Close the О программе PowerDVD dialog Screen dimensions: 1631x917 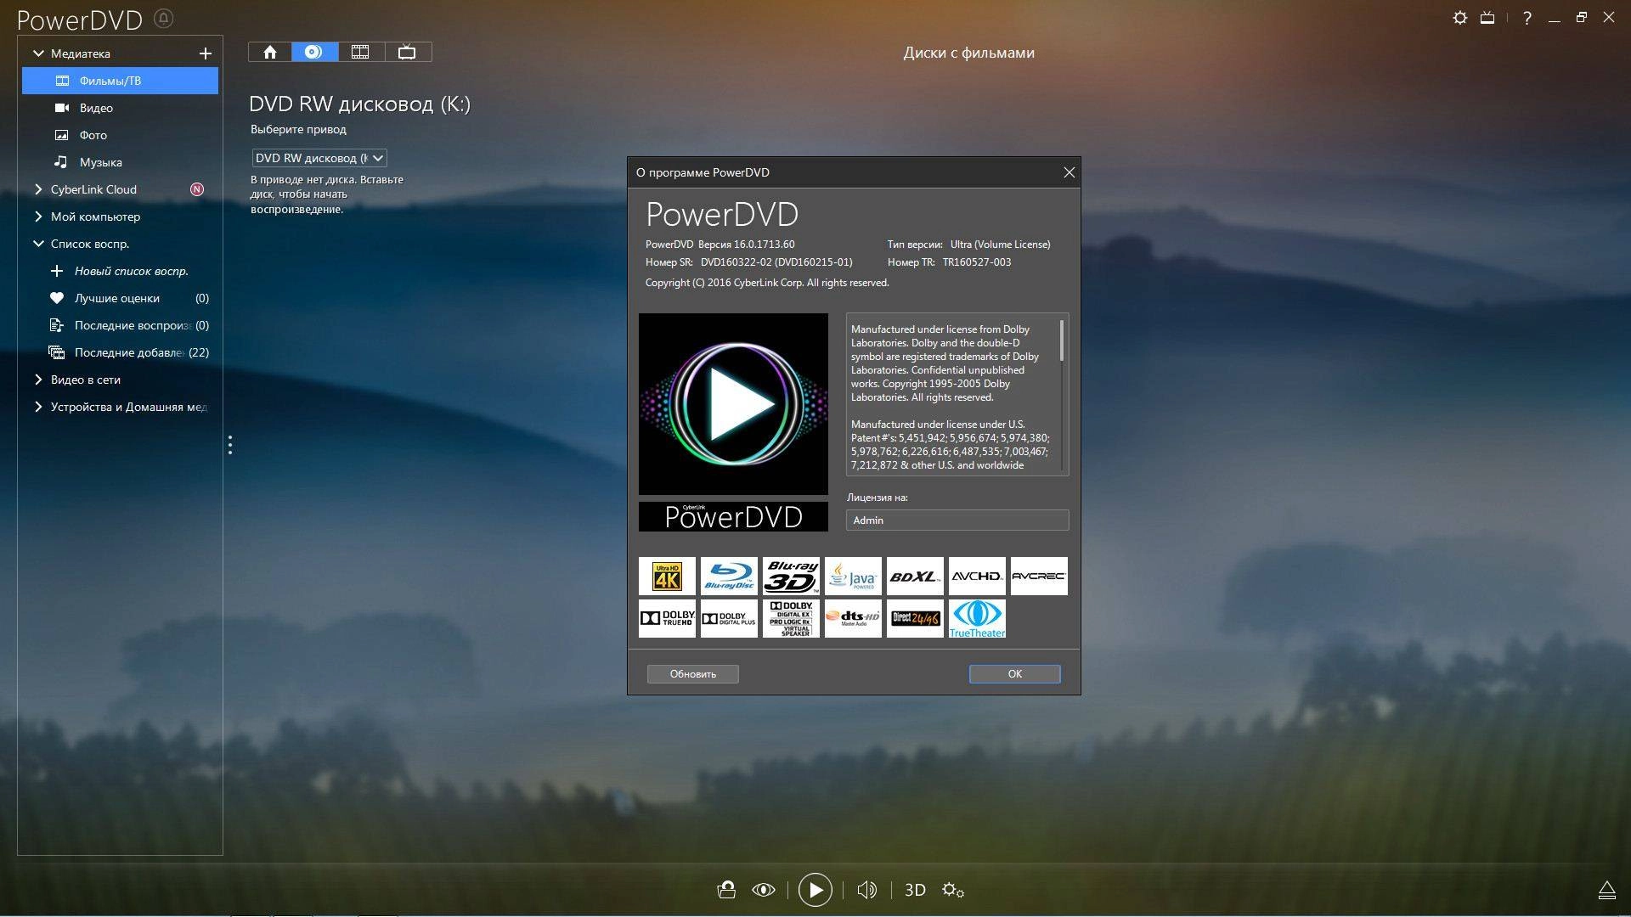[x=1069, y=172]
